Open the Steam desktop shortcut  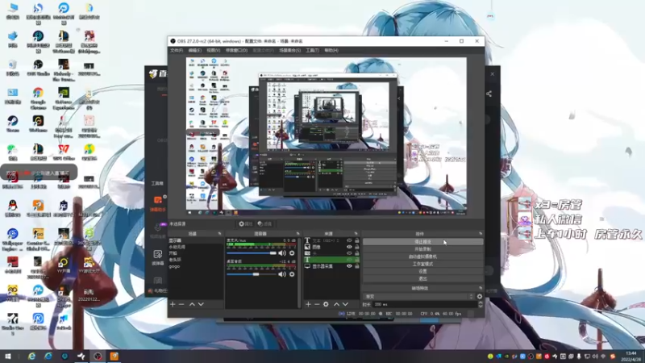[12, 123]
